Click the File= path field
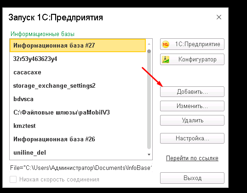This screenshot has height=193, width=247. pos(81,168)
